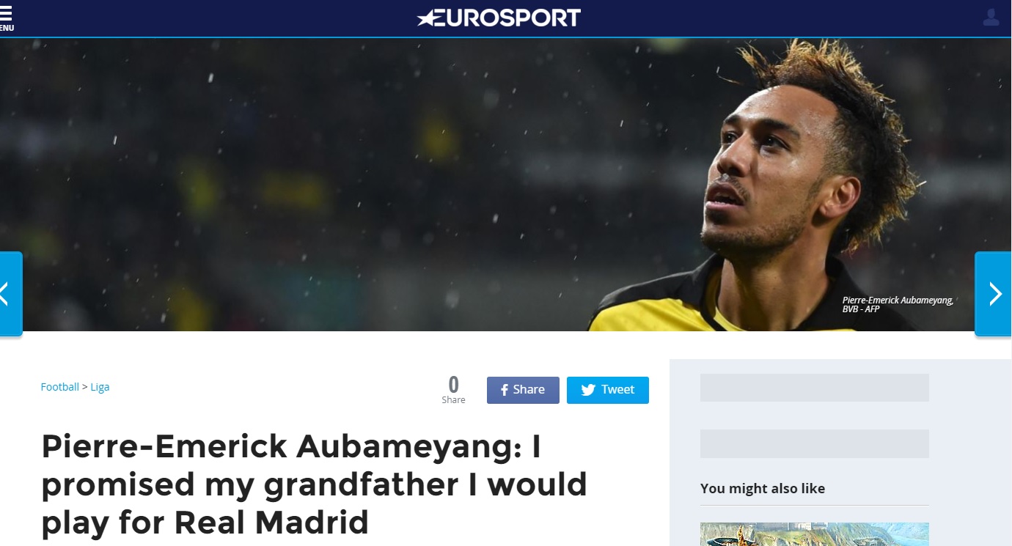Click the Eurosport logo in header
Screen dimensions: 1012x546
499,18
